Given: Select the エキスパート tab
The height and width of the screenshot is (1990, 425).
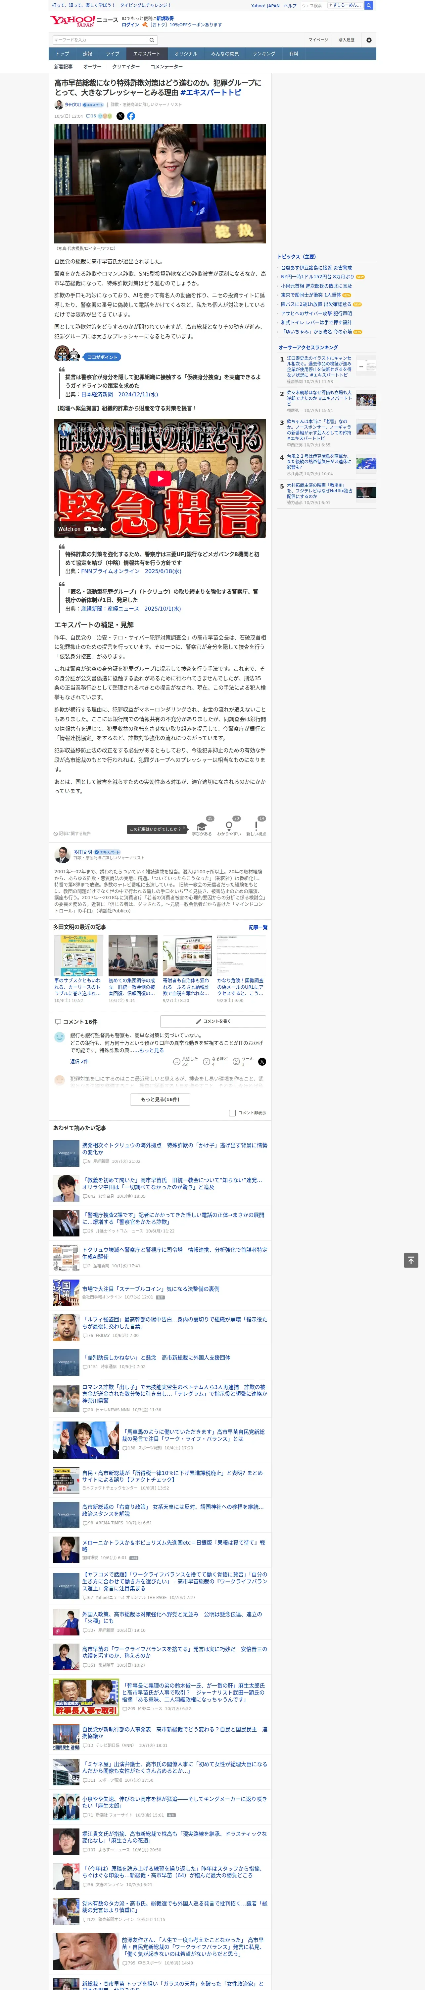Looking at the screenshot, I should point(147,54).
